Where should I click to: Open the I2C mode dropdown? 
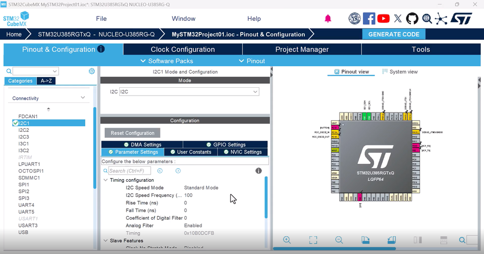(189, 92)
